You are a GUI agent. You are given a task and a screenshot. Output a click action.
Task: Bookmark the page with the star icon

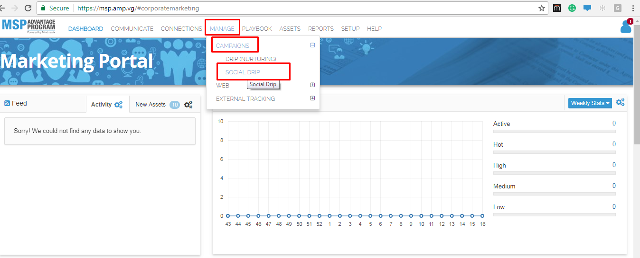tap(541, 8)
